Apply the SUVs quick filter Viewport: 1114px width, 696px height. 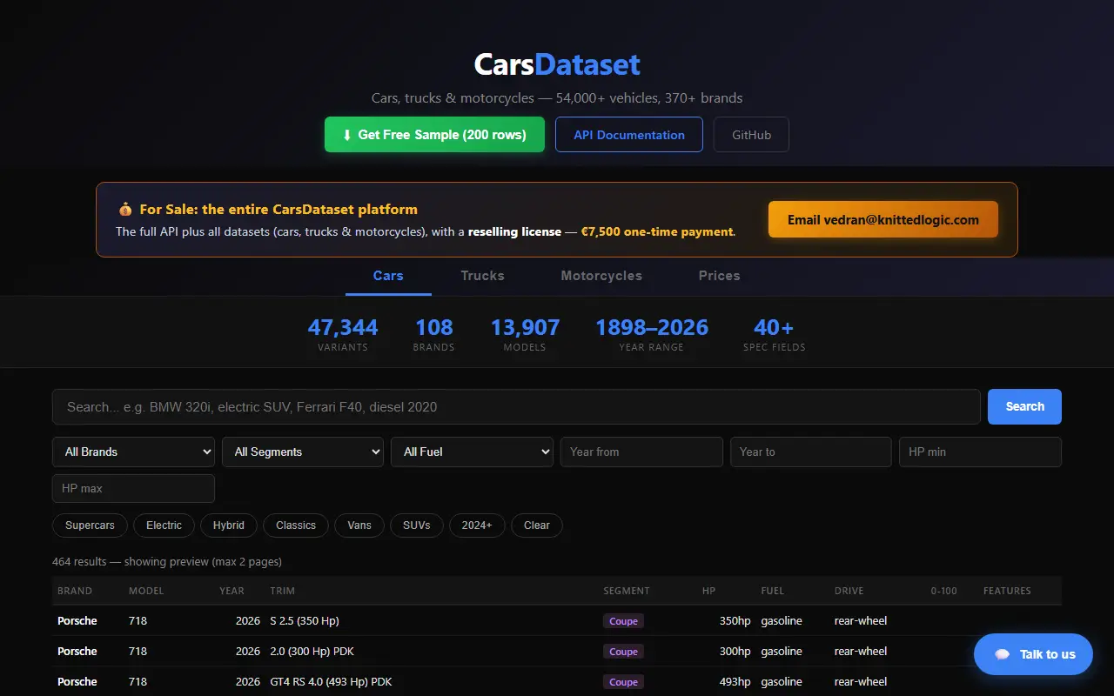pos(417,525)
